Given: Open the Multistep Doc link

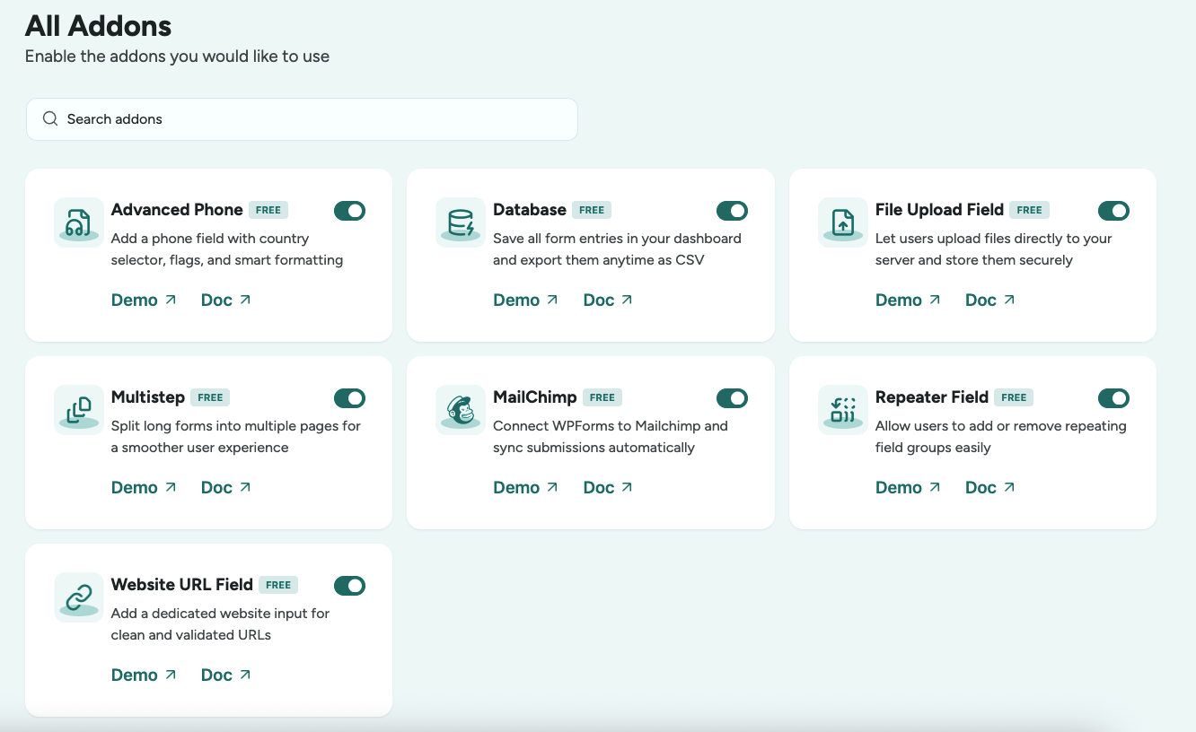Looking at the screenshot, I should coord(226,487).
